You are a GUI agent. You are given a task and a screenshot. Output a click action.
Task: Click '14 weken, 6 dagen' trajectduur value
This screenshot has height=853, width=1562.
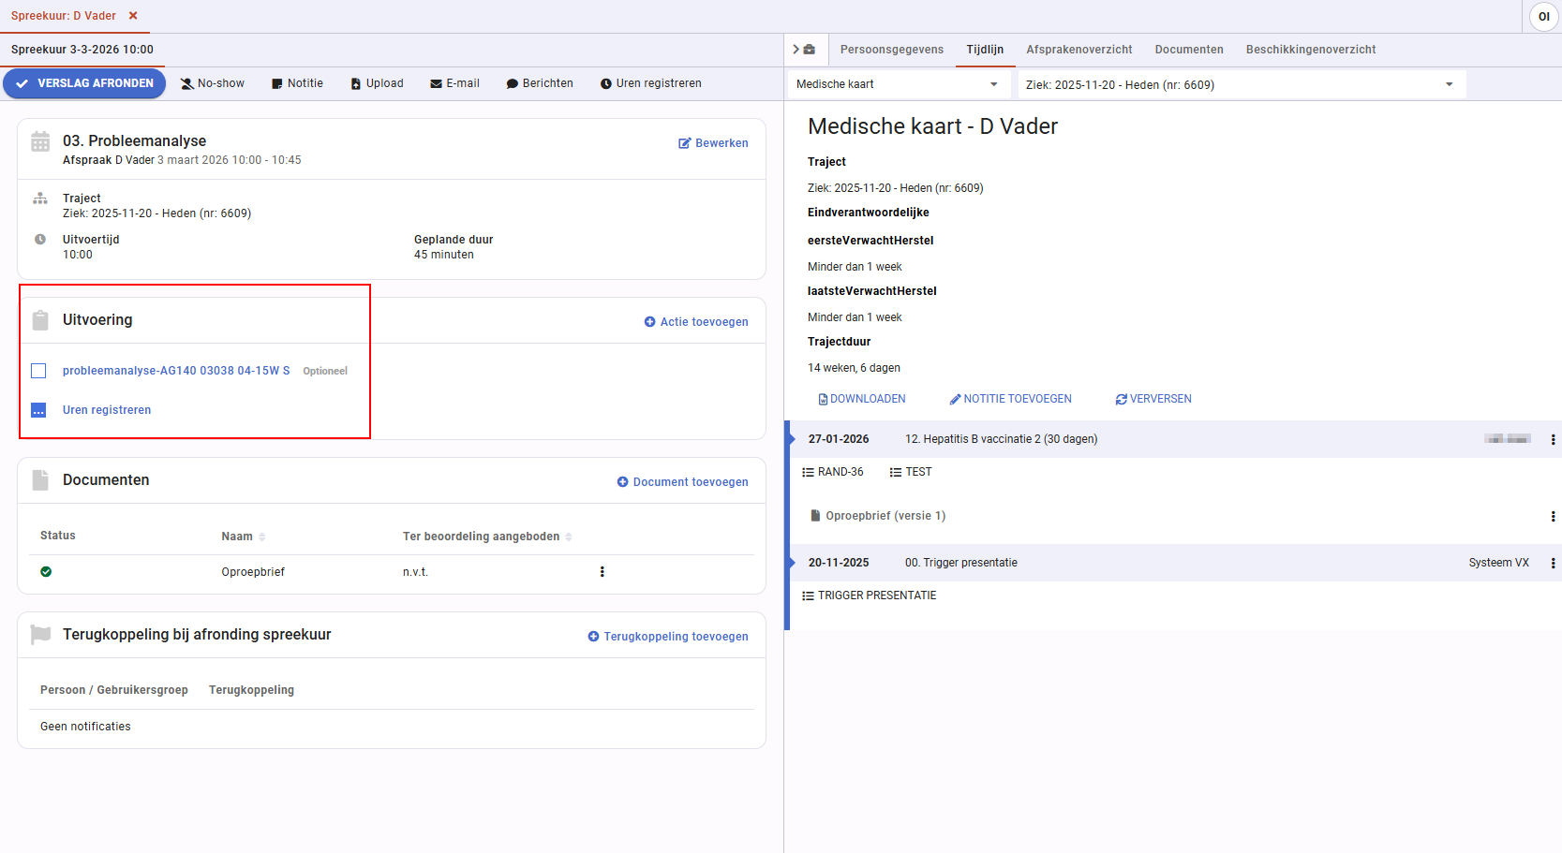click(x=854, y=368)
